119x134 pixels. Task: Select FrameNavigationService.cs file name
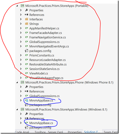click(48, 37)
